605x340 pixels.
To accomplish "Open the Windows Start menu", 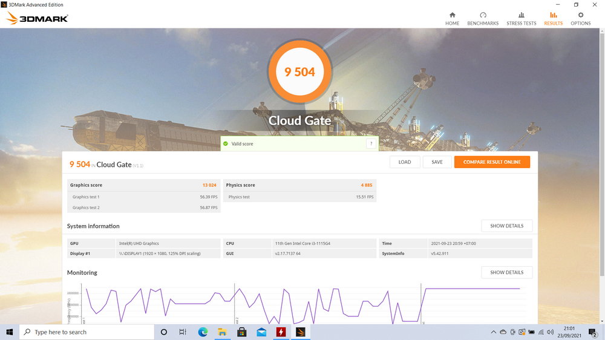I will pyautogui.click(x=10, y=332).
